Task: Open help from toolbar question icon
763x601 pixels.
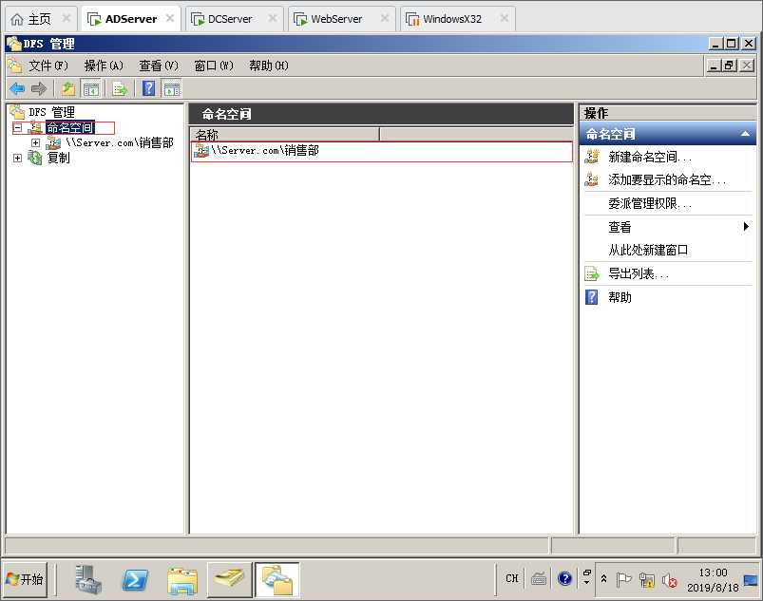Action: click(x=149, y=88)
